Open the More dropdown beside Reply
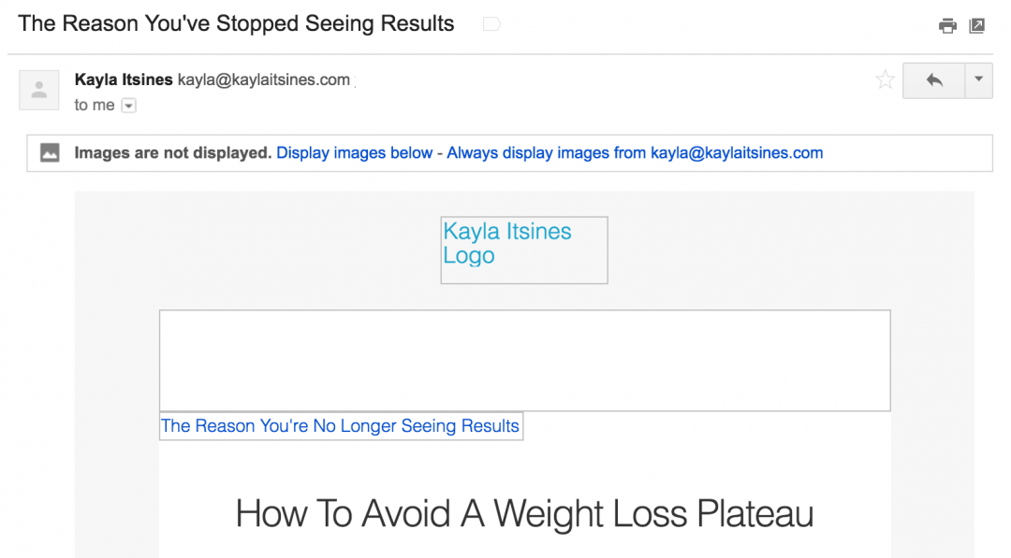Screen dimensions: 1011x558 pyautogui.click(x=978, y=80)
